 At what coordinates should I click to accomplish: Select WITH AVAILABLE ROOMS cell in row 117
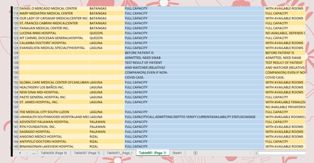pos(285,8)
